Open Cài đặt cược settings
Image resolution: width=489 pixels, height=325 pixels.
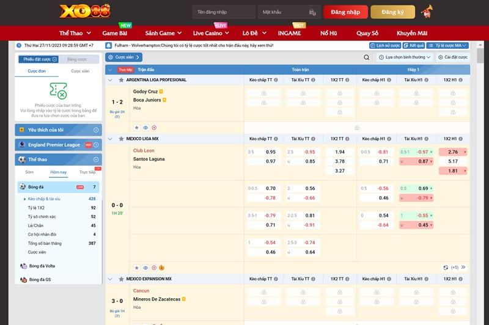[x=453, y=57]
